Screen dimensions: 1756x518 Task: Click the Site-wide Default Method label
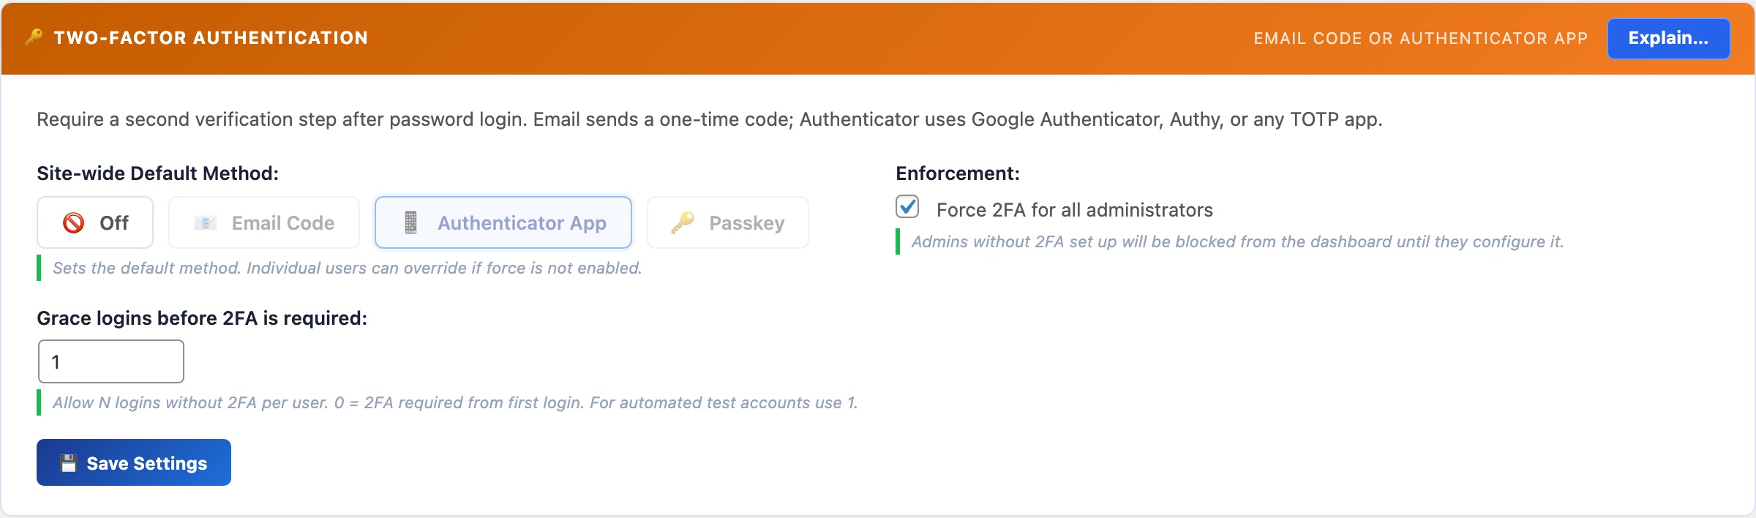point(157,173)
